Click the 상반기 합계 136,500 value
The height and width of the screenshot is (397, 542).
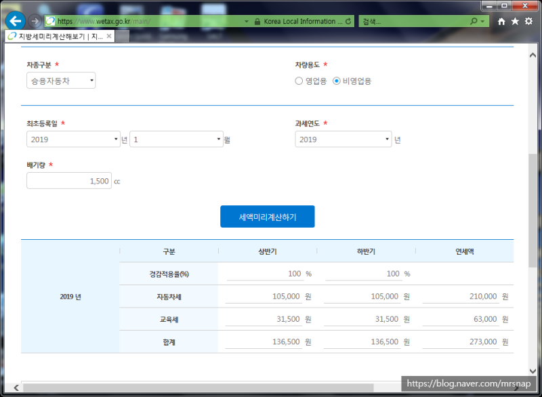pos(286,341)
